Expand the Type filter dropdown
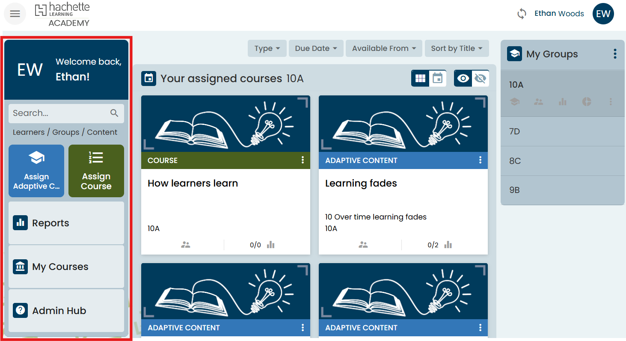Viewport: 626px width, 341px height. tap(267, 48)
